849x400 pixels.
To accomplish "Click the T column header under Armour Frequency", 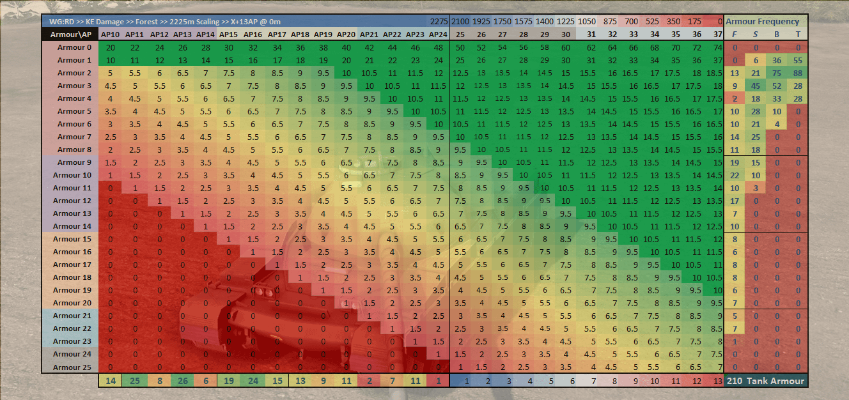I will [x=798, y=34].
